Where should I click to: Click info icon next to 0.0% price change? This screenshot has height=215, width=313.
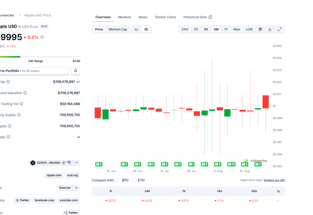coord(42,37)
